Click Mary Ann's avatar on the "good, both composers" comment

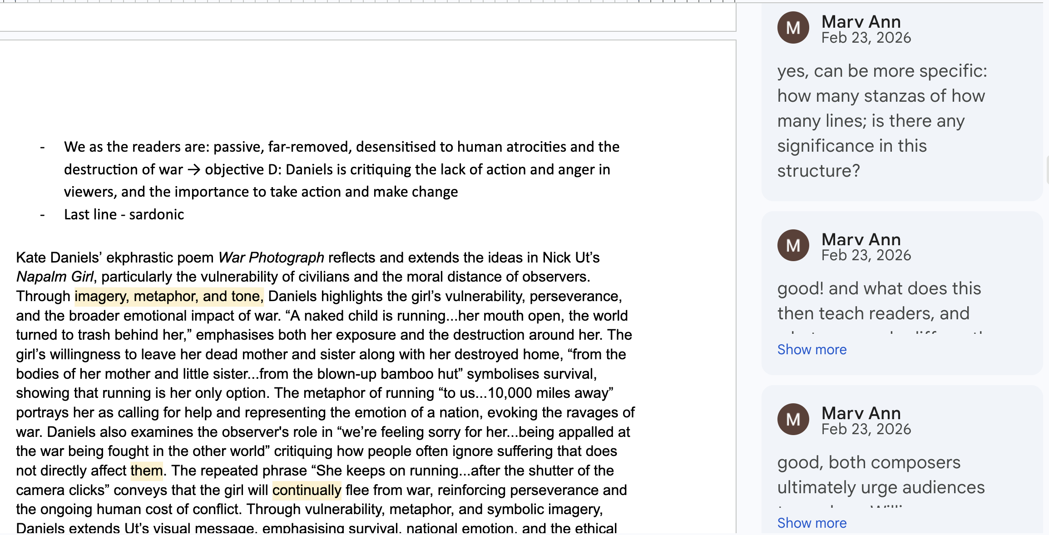tap(793, 419)
